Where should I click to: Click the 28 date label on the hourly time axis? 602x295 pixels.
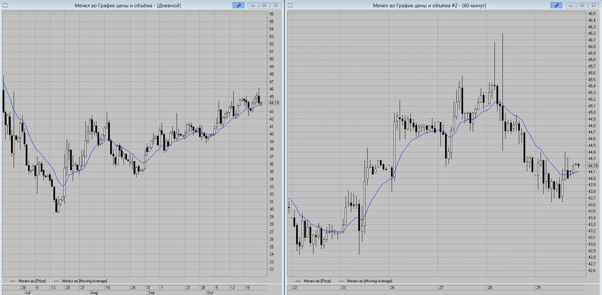click(490, 287)
